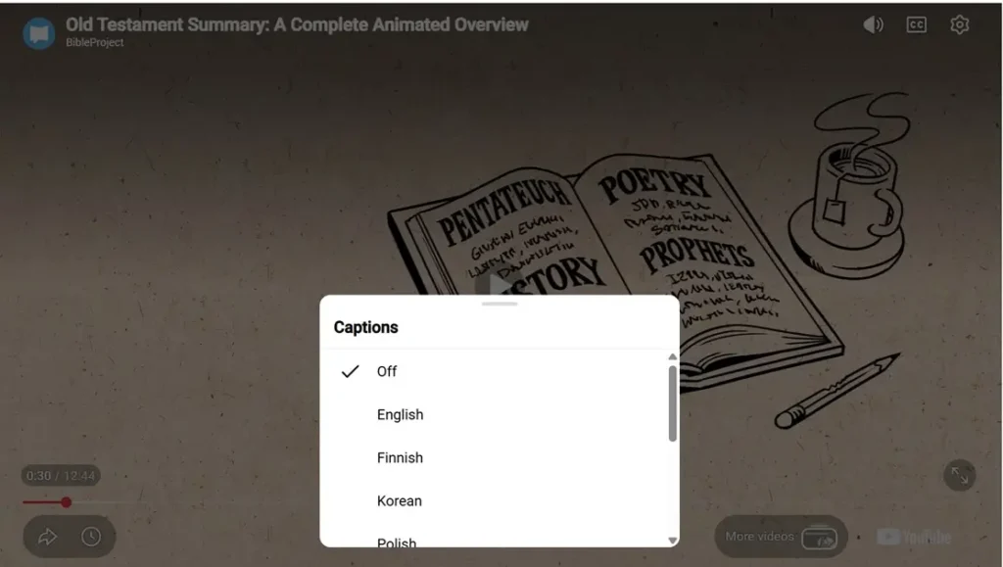Open the settings gear icon
The image size is (1003, 567).
[x=959, y=24]
